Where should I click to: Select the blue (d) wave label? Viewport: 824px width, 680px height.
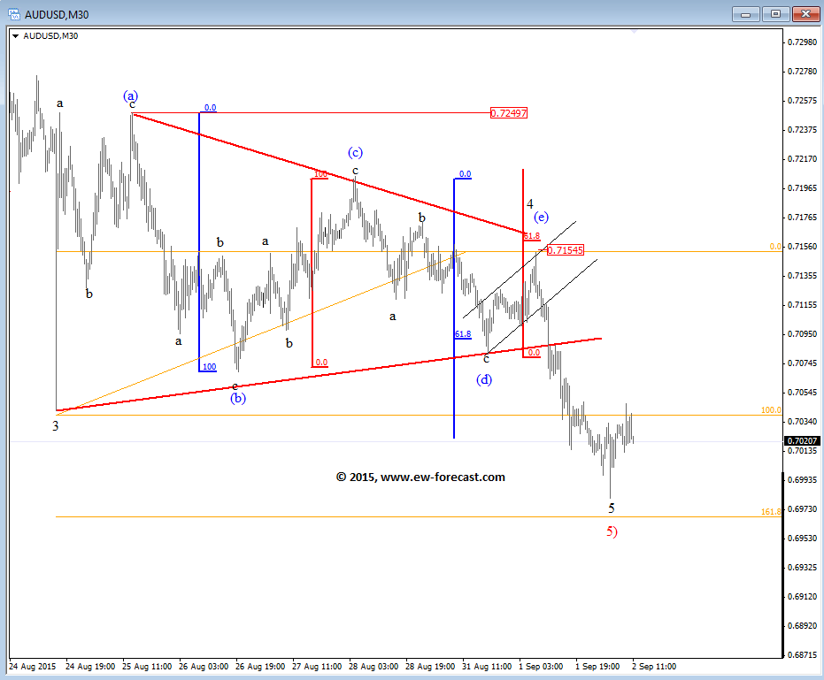(484, 379)
